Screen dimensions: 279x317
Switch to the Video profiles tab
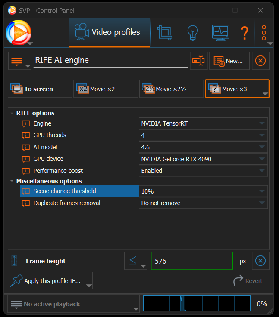tap(109, 32)
